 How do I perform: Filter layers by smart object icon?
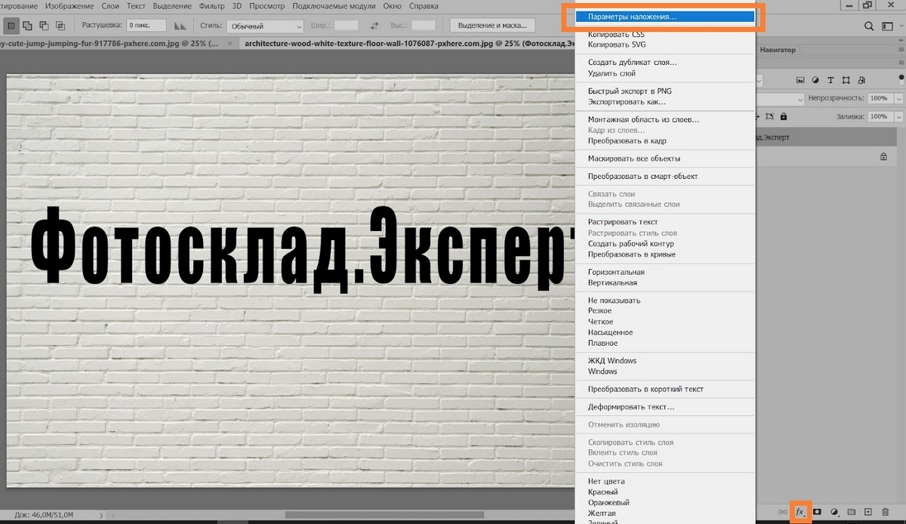point(860,80)
